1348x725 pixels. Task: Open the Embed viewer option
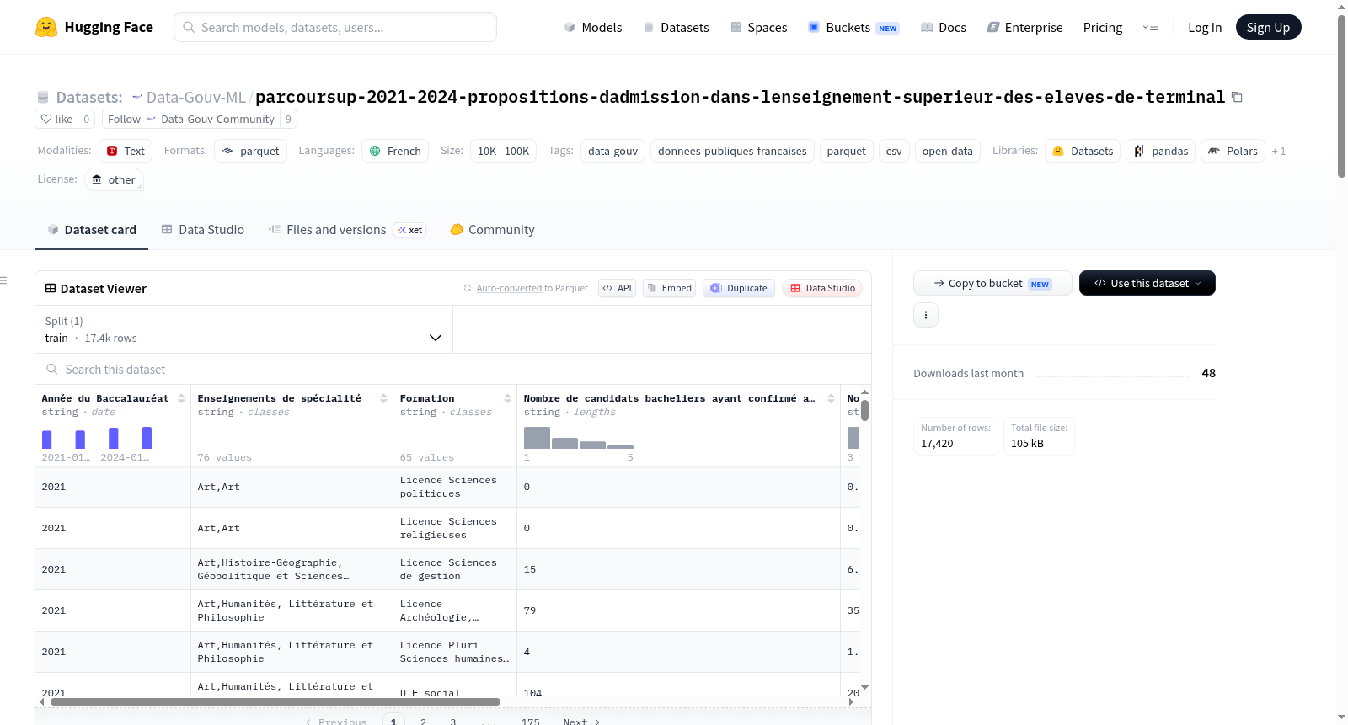[670, 288]
